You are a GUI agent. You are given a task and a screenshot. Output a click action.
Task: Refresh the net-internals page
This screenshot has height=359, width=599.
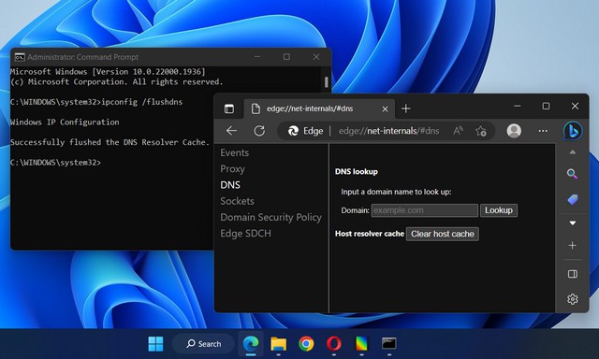(259, 131)
